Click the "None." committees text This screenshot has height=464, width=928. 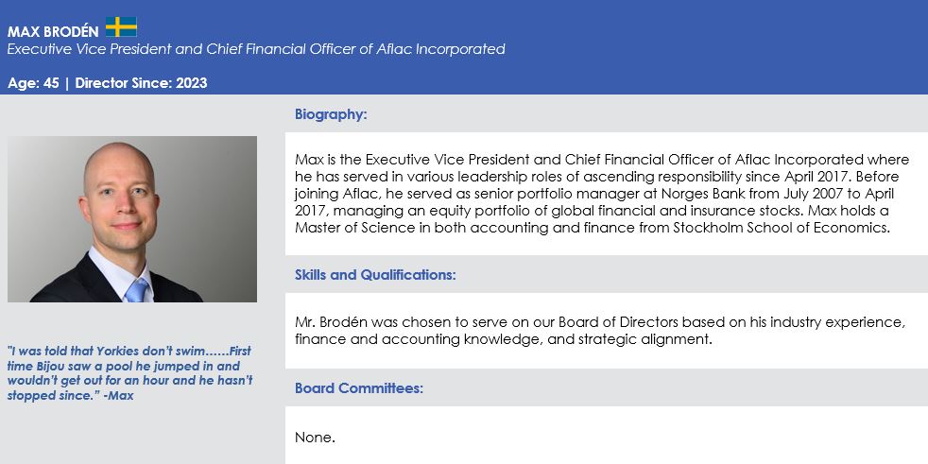[x=315, y=438]
